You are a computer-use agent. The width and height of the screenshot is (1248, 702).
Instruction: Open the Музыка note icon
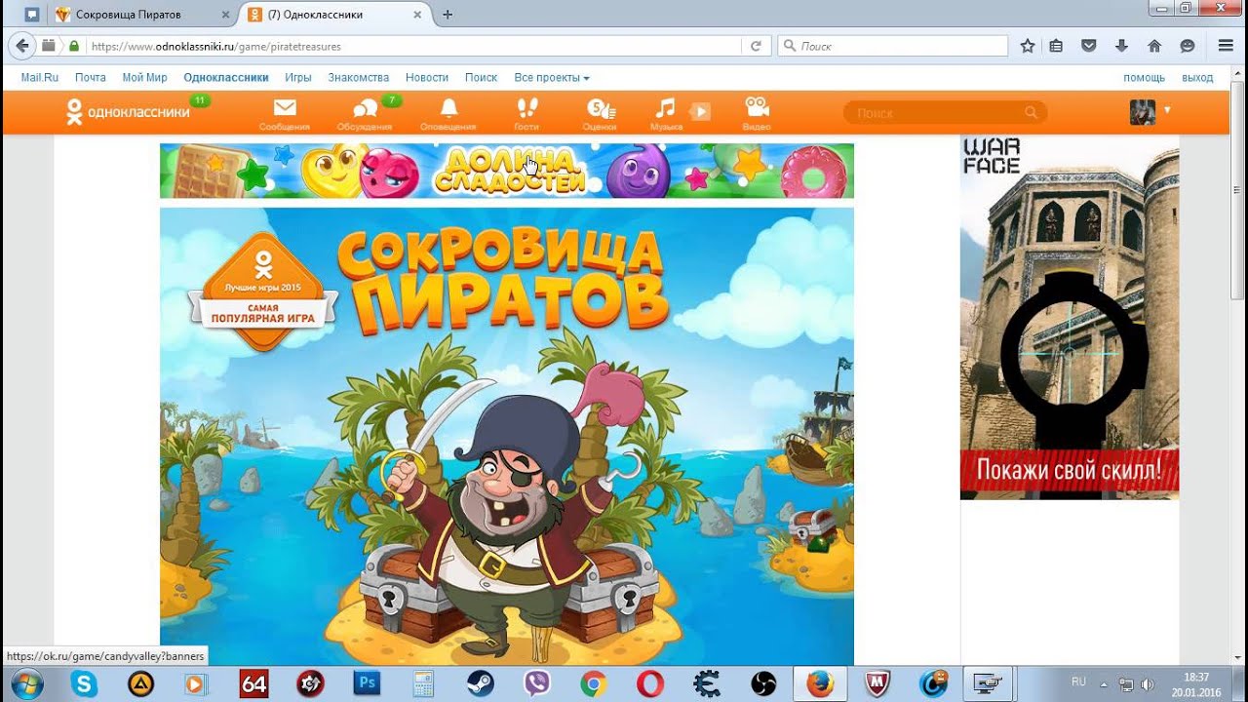click(666, 113)
